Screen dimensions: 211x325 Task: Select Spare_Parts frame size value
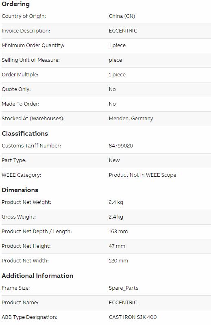(x=124, y=288)
